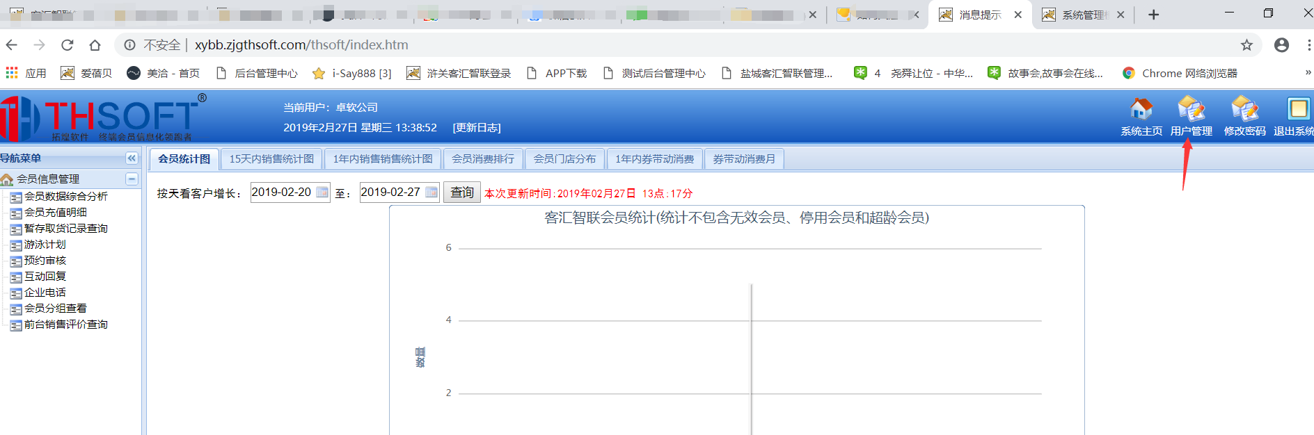Open the APP下载 bookmark
Viewport: 1314px width, 435px height.
(x=556, y=73)
